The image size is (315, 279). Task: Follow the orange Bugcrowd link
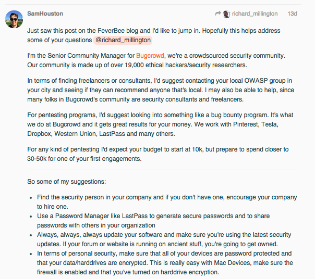pyautogui.click(x=150, y=56)
